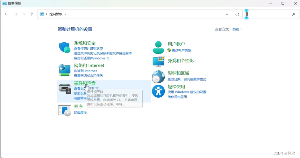Open the 外观和个性化 category link
Image resolution: width=300 pixels, height=158 pixels.
tap(181, 61)
